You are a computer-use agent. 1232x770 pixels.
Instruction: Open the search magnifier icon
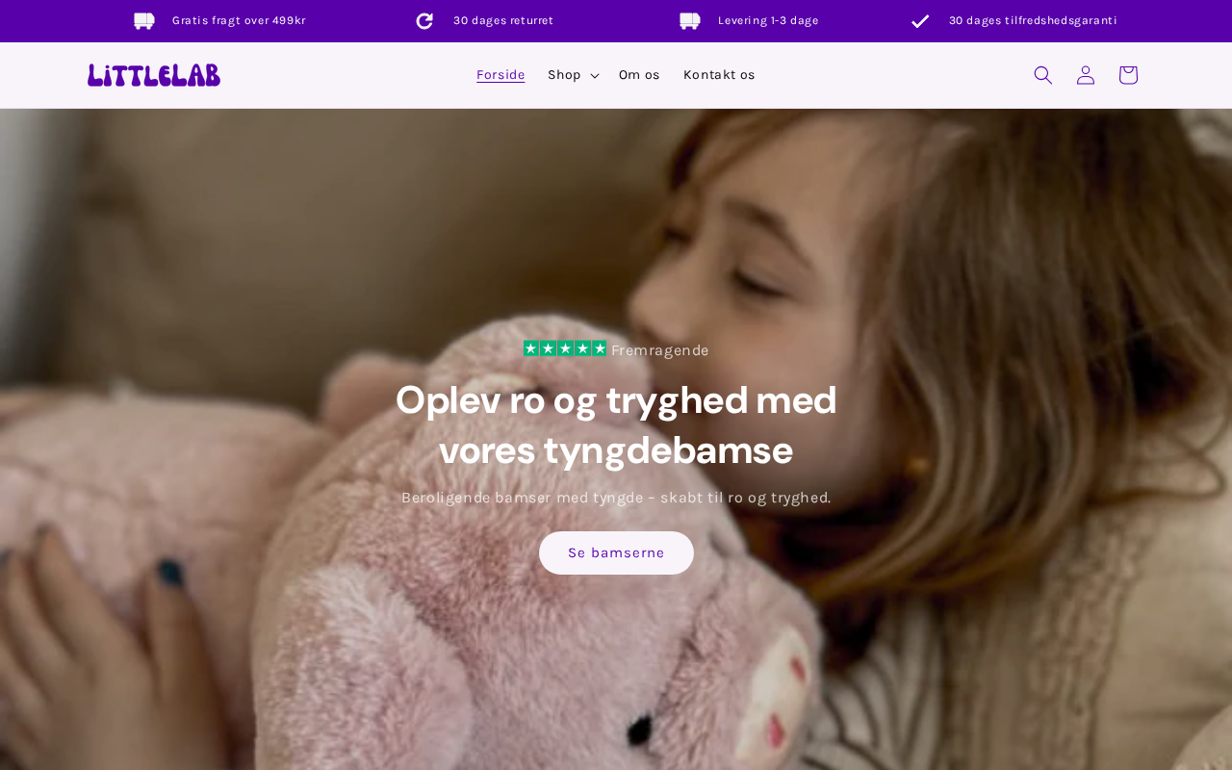point(1043,75)
